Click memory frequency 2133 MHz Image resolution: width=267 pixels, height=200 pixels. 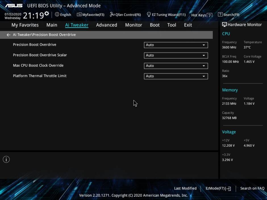coord(229,104)
